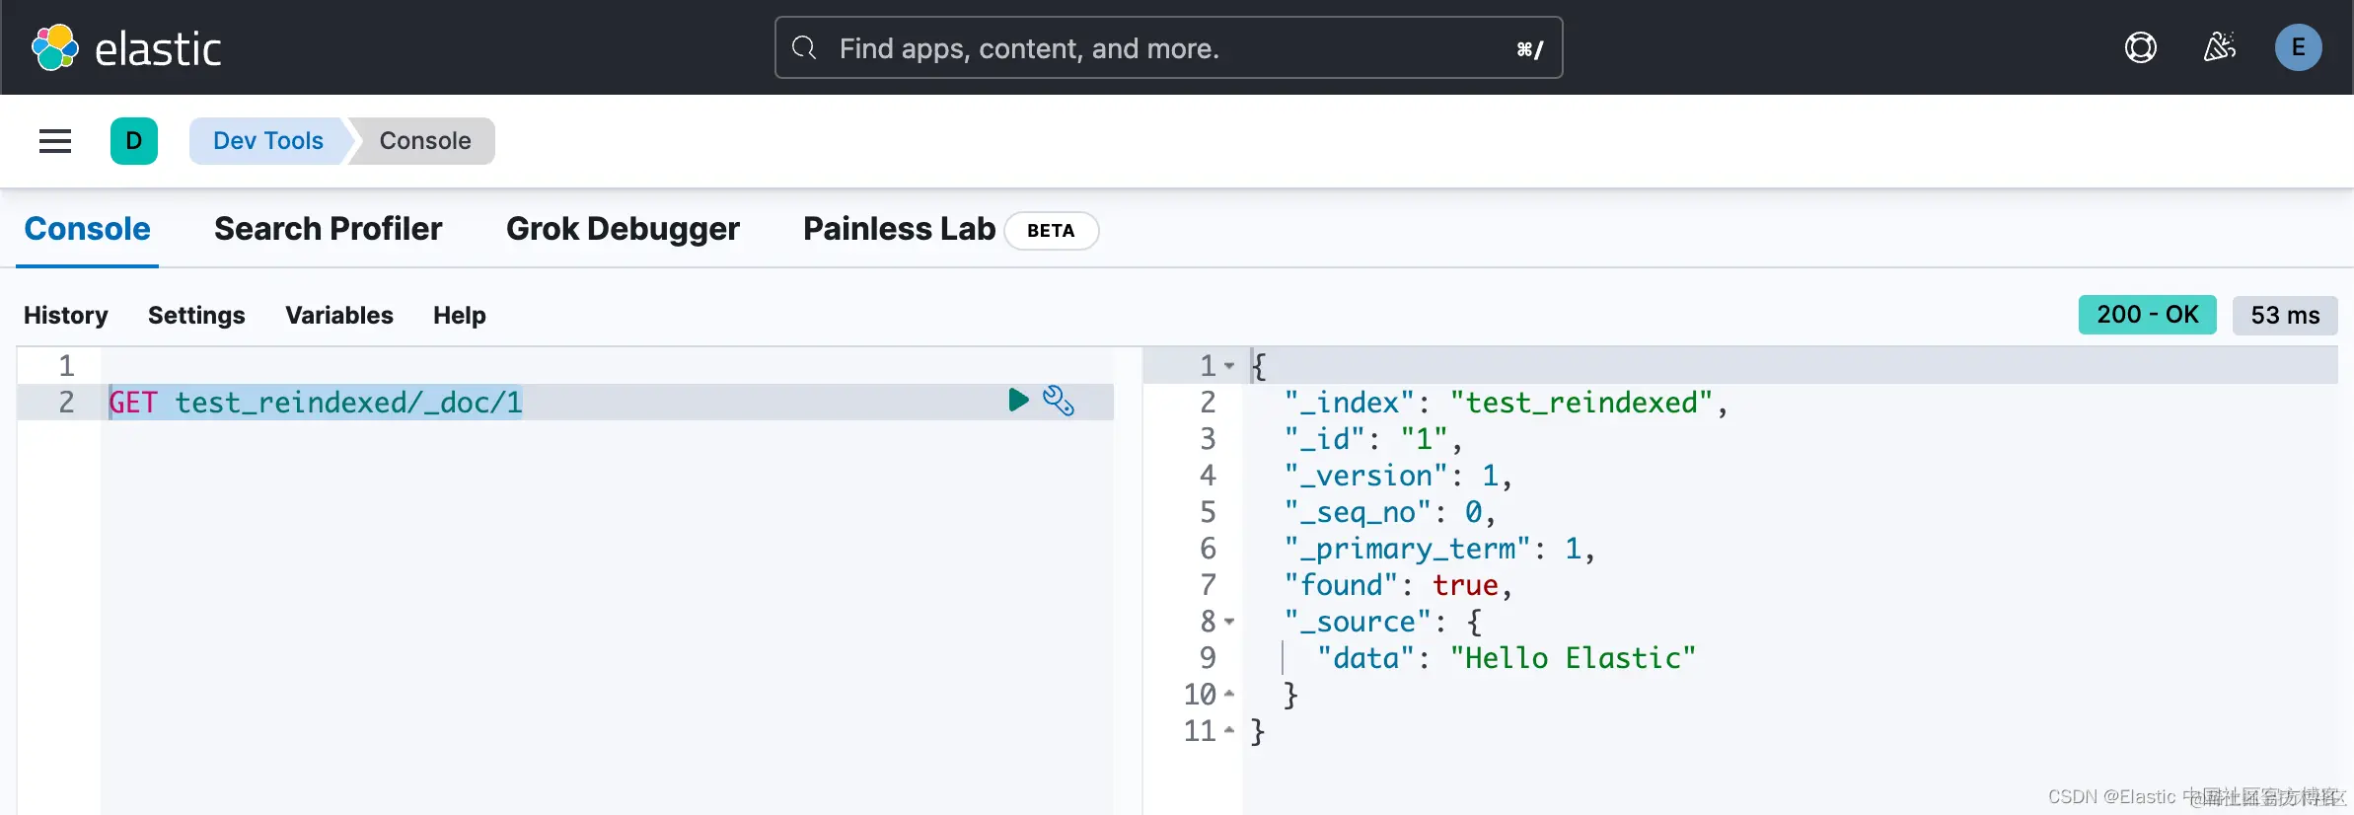Open the user profile E avatar
This screenshot has height=815, width=2354.
click(2298, 47)
